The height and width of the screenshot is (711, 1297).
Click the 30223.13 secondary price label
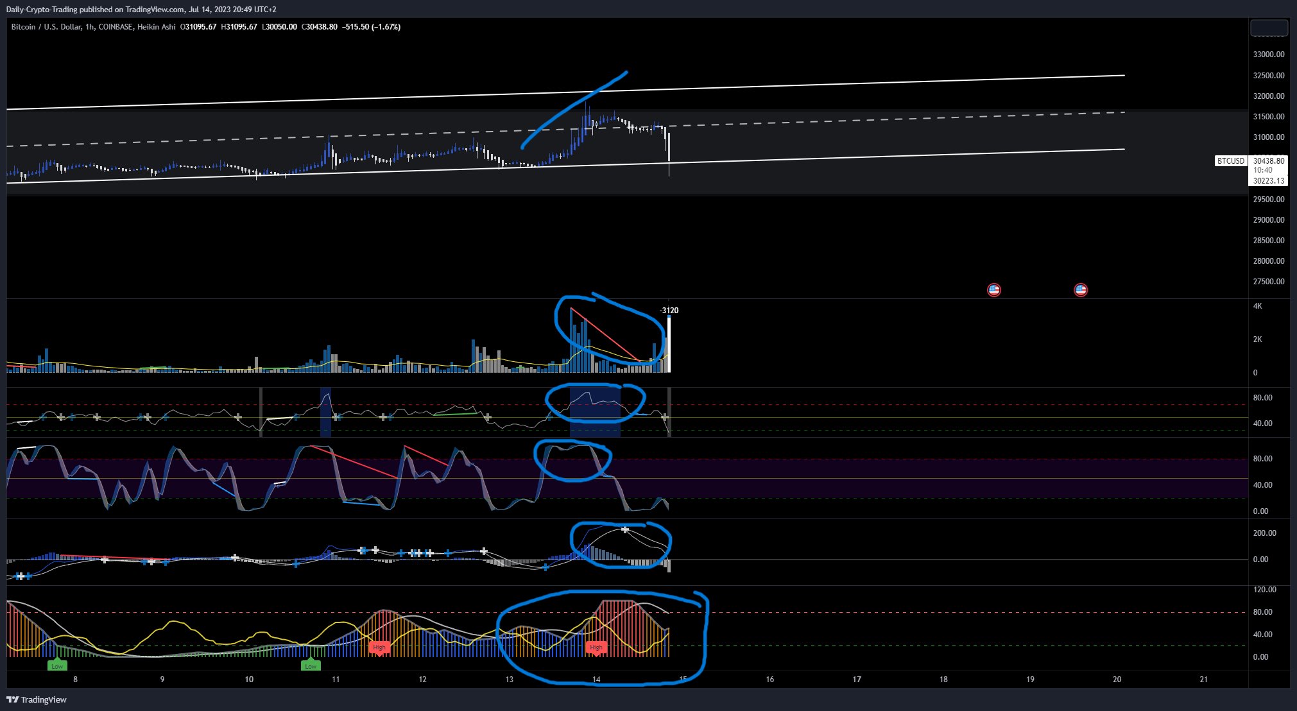coord(1269,181)
